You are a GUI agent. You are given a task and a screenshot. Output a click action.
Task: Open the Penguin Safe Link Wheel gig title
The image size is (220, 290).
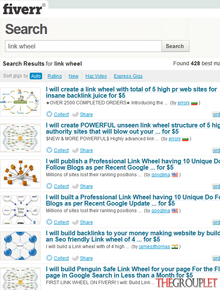pos(133,272)
